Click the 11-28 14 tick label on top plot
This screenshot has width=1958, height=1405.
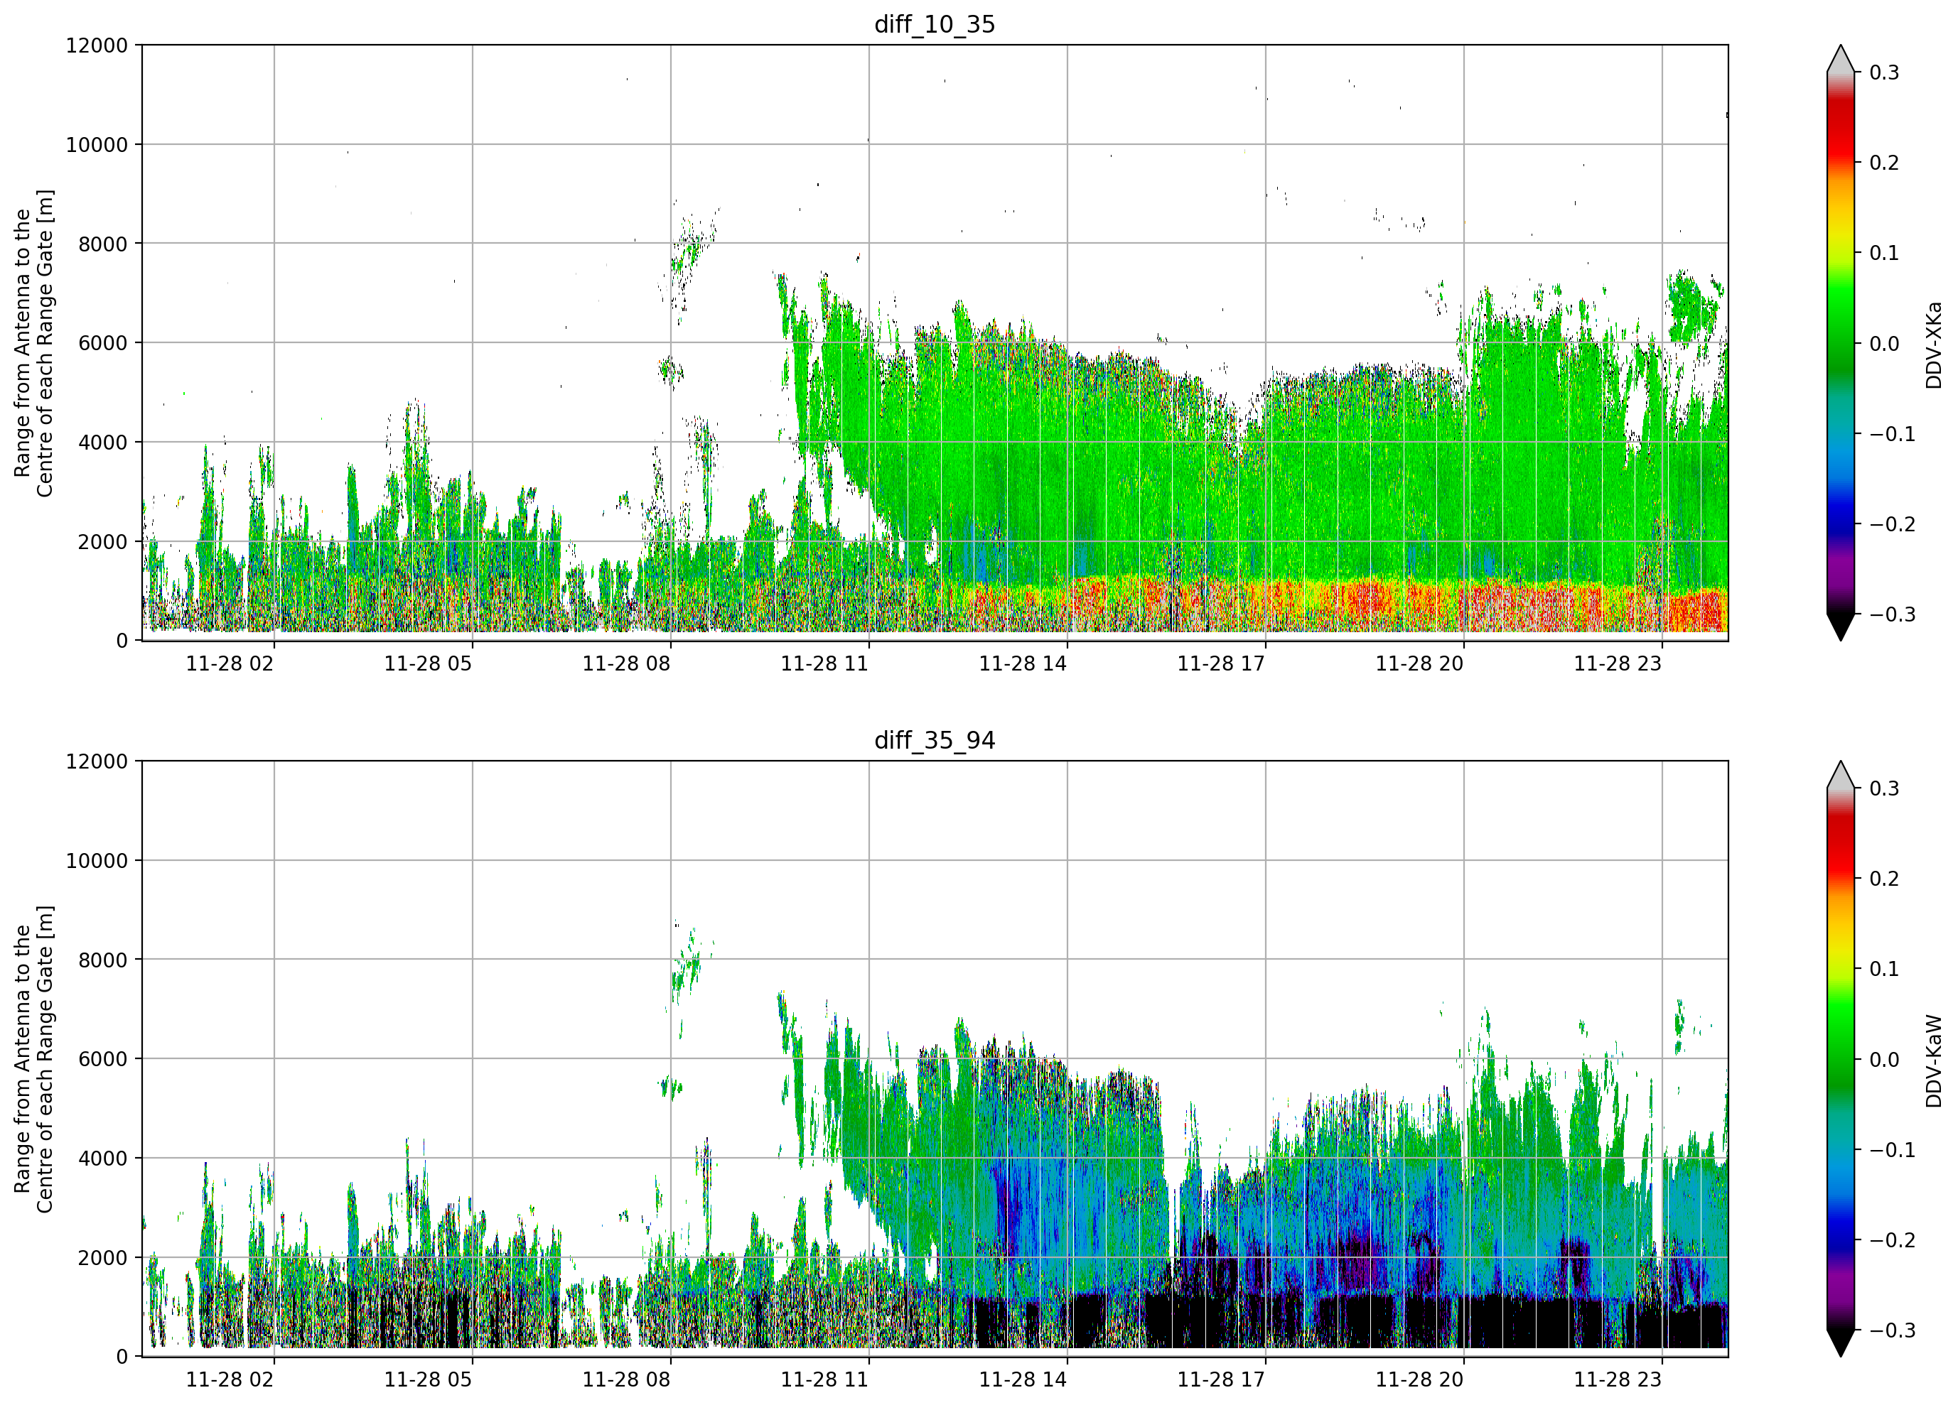tap(1023, 663)
